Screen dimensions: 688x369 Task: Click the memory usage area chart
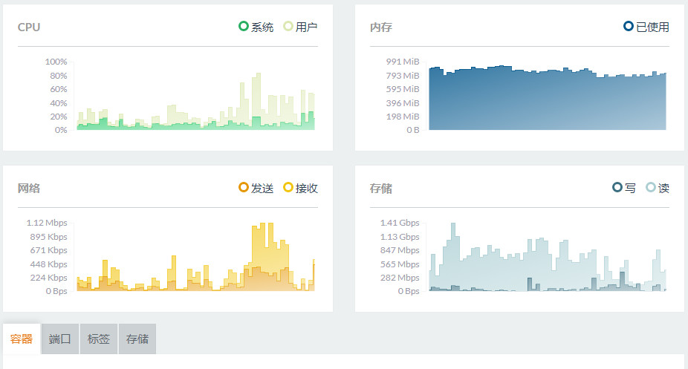coord(548,98)
